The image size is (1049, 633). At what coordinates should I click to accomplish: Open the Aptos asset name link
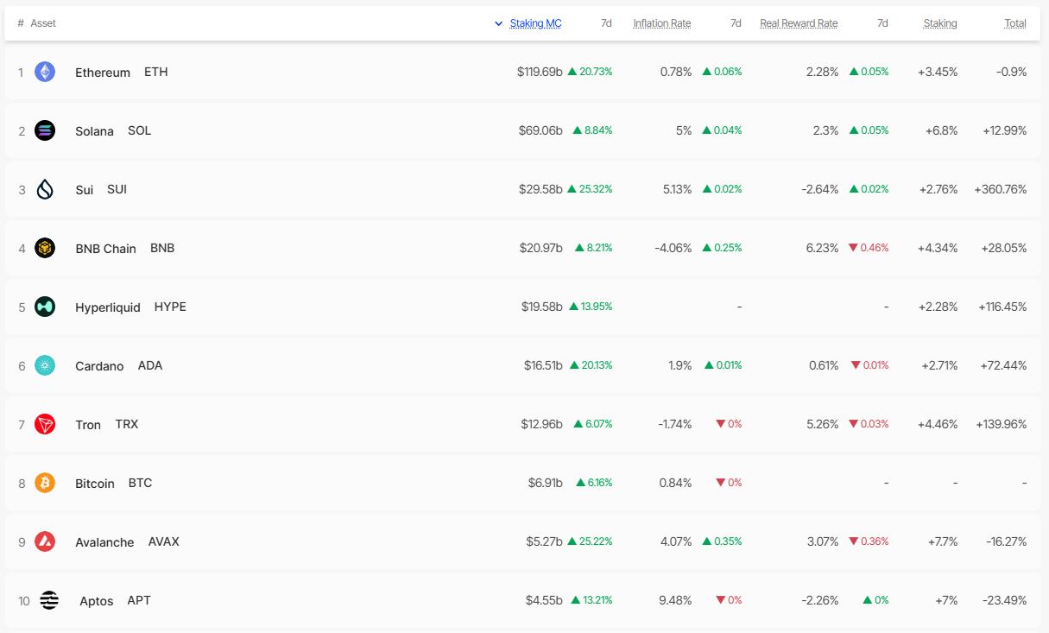pos(97,601)
